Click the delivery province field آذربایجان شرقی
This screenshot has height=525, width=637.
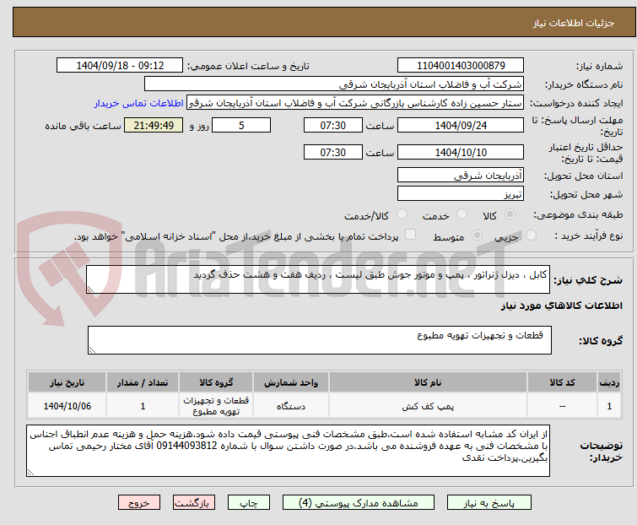pos(461,175)
